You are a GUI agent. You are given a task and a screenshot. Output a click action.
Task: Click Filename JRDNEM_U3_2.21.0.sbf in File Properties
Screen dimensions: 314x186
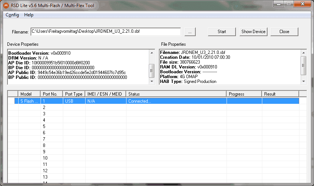tap(193, 52)
